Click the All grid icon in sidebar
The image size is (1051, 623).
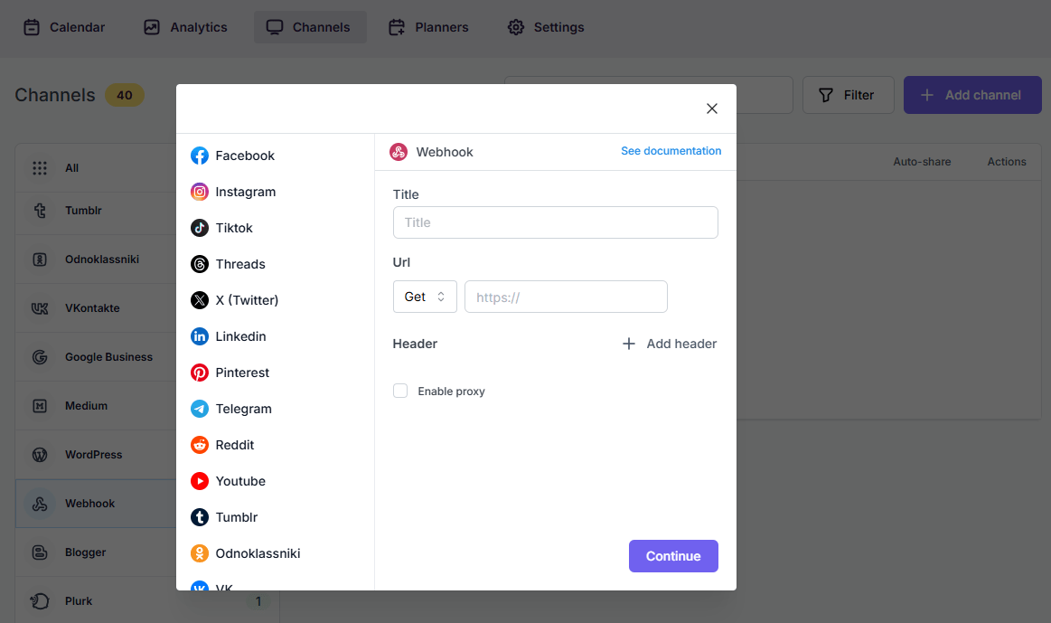click(x=40, y=168)
